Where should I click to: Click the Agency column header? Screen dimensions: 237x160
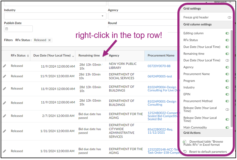pyautogui.click(x=114, y=56)
